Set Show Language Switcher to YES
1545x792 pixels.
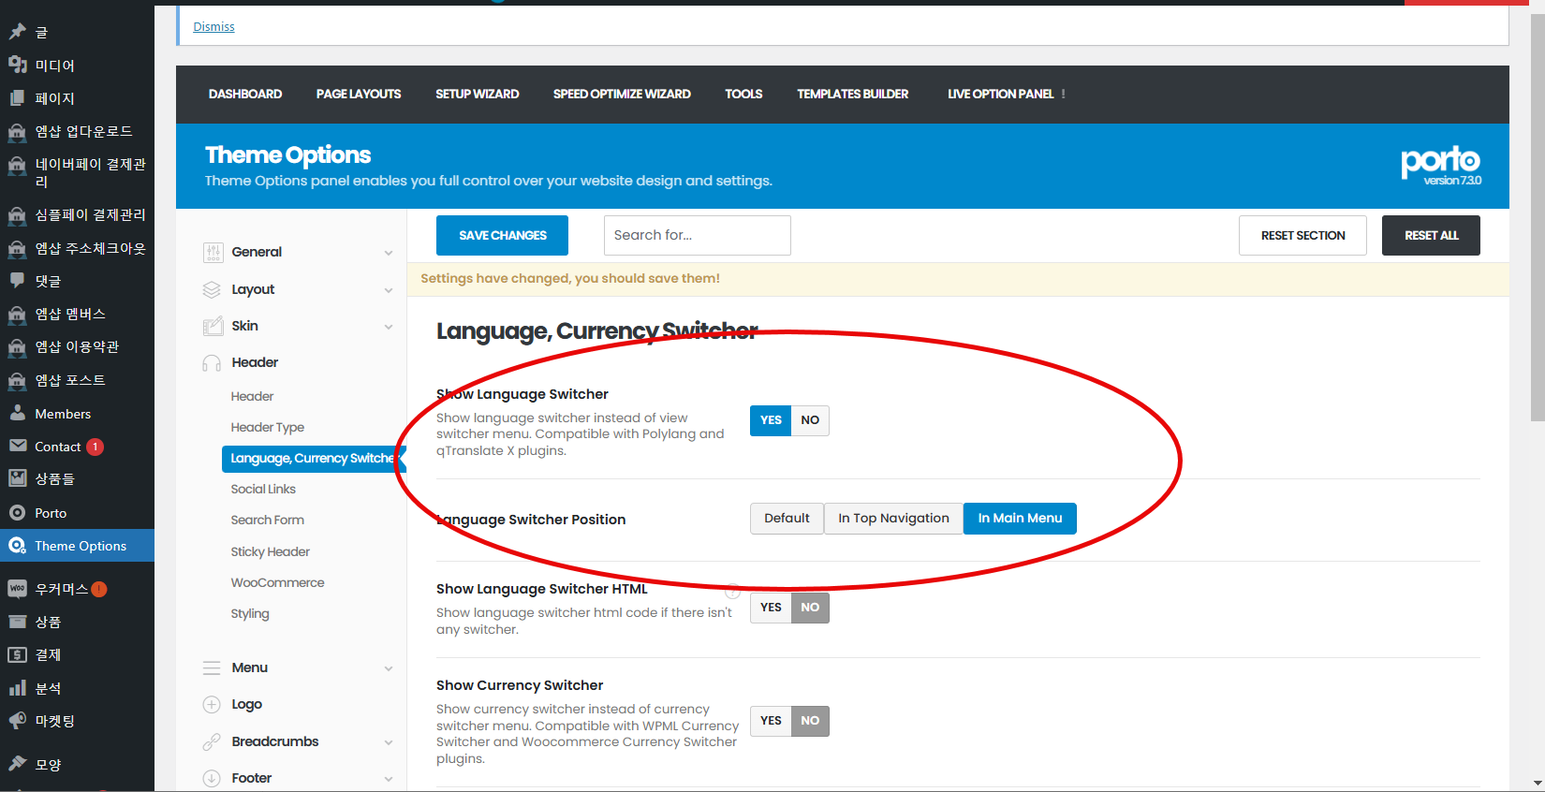coord(771,420)
